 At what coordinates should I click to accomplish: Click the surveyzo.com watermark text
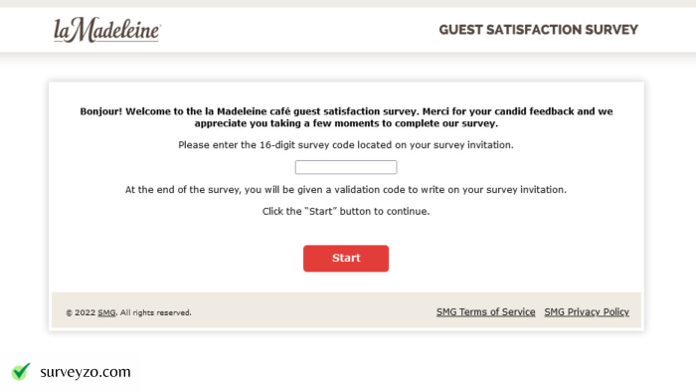[86, 372]
